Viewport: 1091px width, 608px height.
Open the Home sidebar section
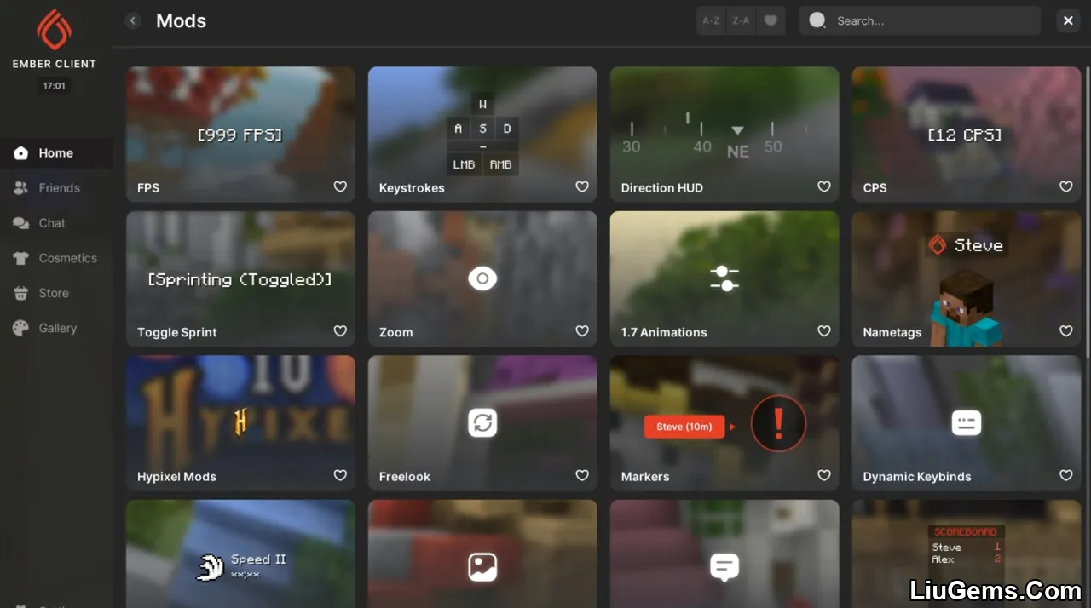56,153
